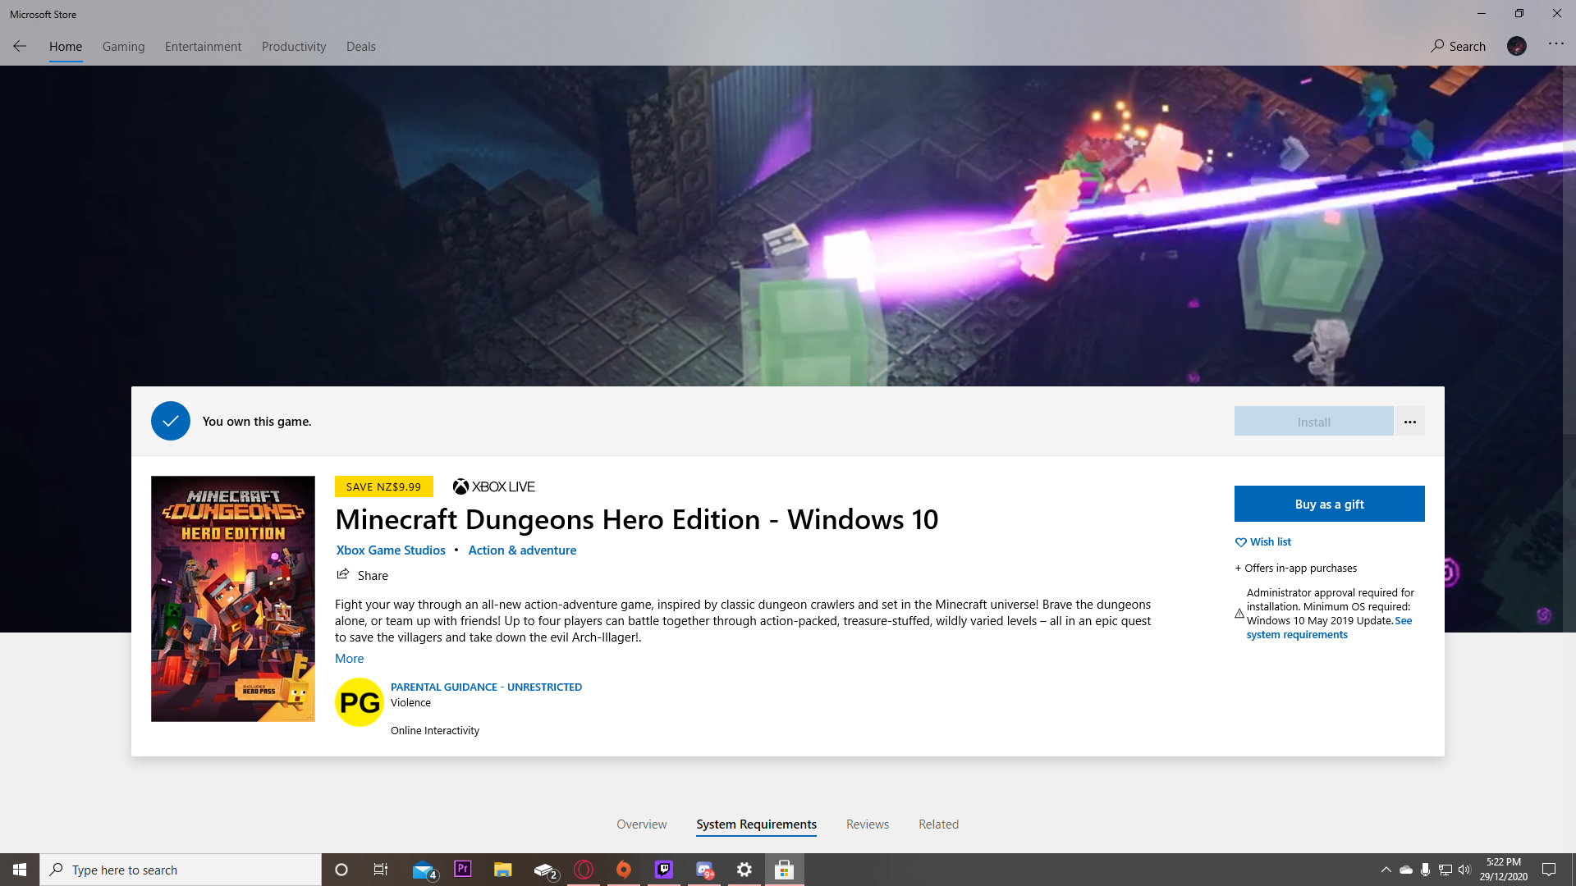This screenshot has height=886, width=1576.
Task: Open the See more menu at top right
Action: [1555, 43]
